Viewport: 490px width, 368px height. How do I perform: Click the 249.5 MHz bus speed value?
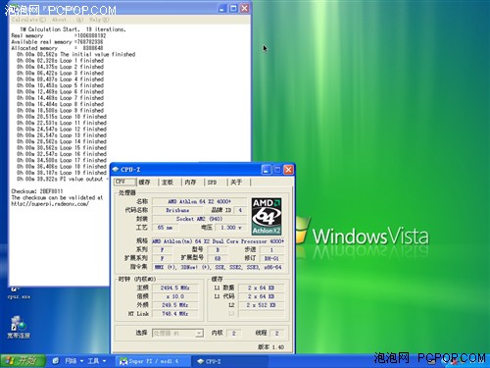point(174,305)
